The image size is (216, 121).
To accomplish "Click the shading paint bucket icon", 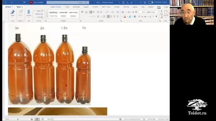I will (x=98, y=16).
